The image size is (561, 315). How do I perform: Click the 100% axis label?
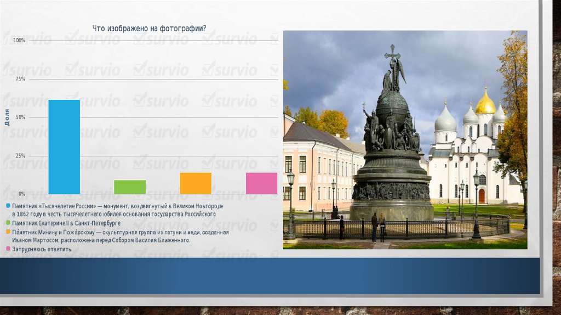coord(19,41)
